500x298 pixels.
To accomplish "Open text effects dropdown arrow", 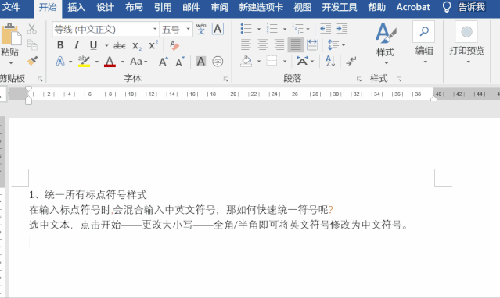I will pyautogui.click(x=70, y=62).
